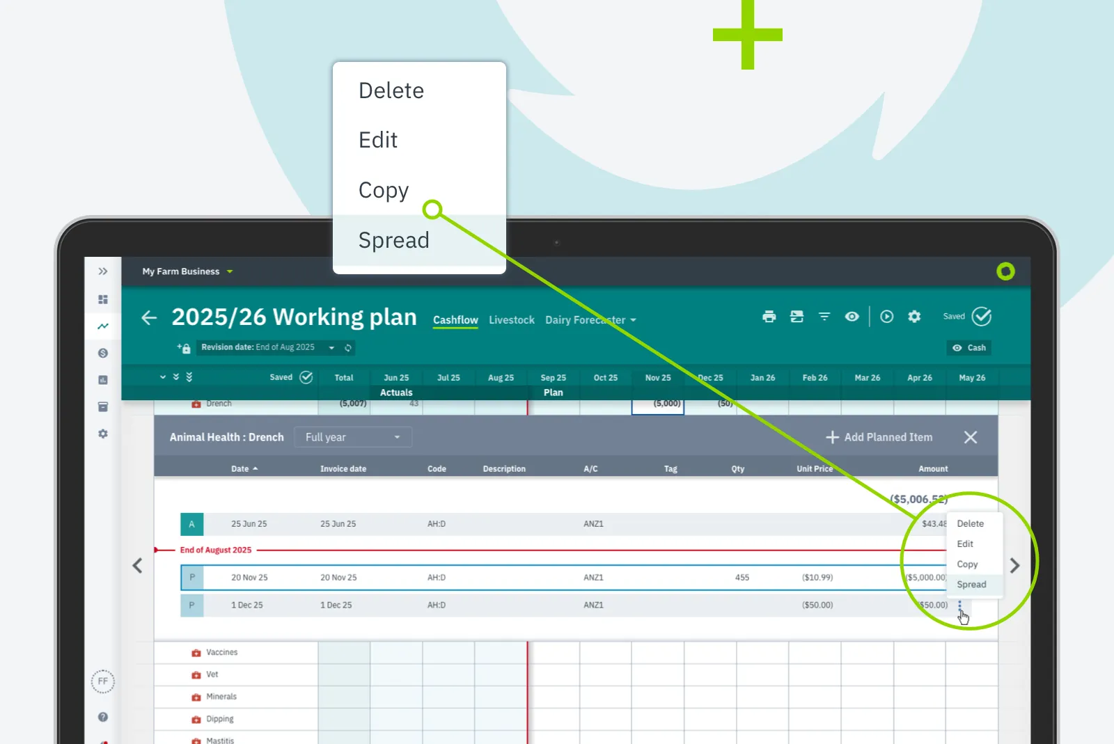Switch to the Livestock tab
Viewport: 1114px width, 744px height.
(x=512, y=320)
